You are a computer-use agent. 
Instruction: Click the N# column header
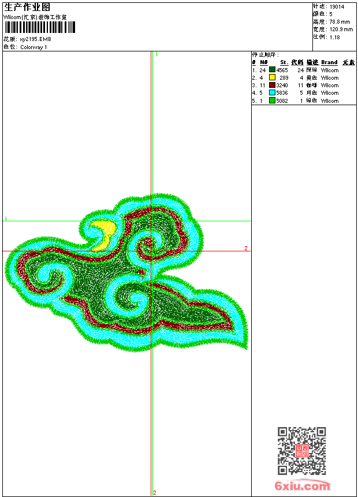(263, 62)
